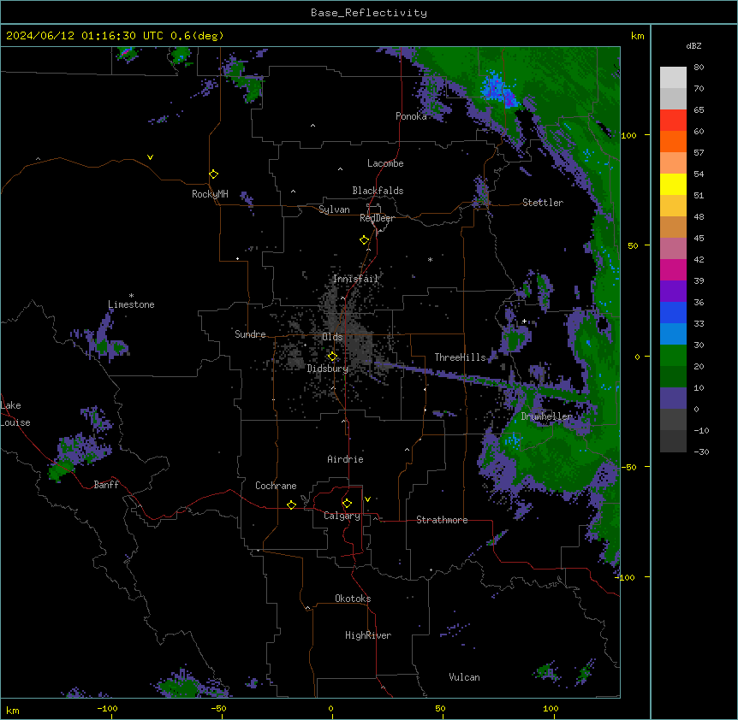738x720 pixels.
Task: Select the Stettler label
Action: pyautogui.click(x=543, y=203)
